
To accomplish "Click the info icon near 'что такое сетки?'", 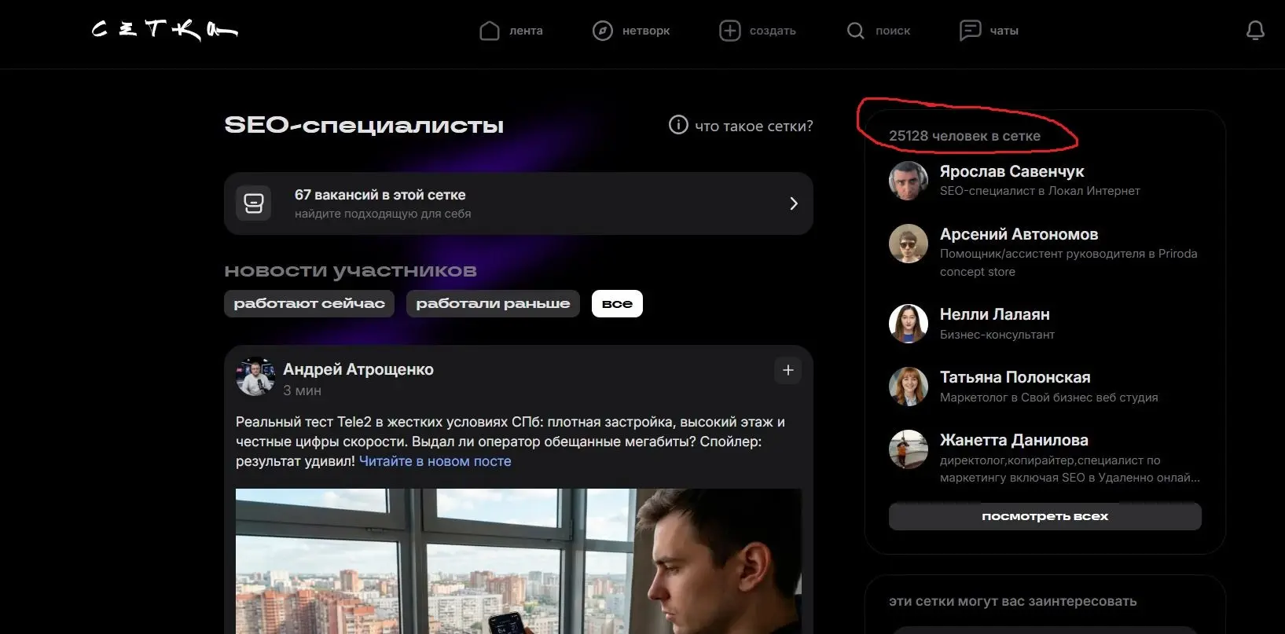I will click(x=678, y=125).
